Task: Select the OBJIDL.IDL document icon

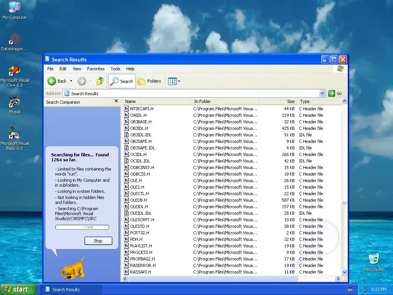Action: [x=127, y=135]
